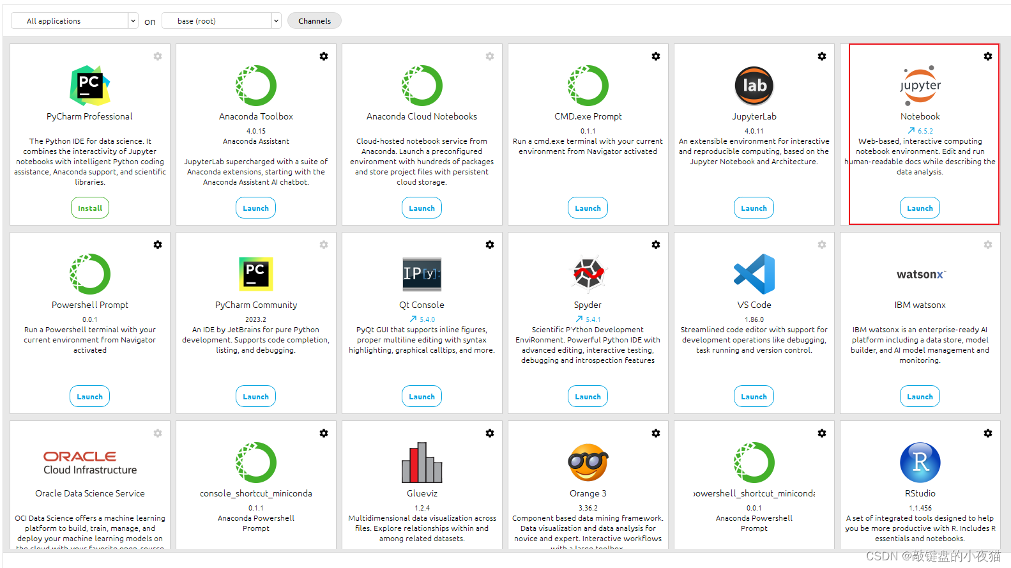The width and height of the screenshot is (1011, 568).
Task: Open gear settings on CMD.exe Prompt tile
Action: click(656, 56)
